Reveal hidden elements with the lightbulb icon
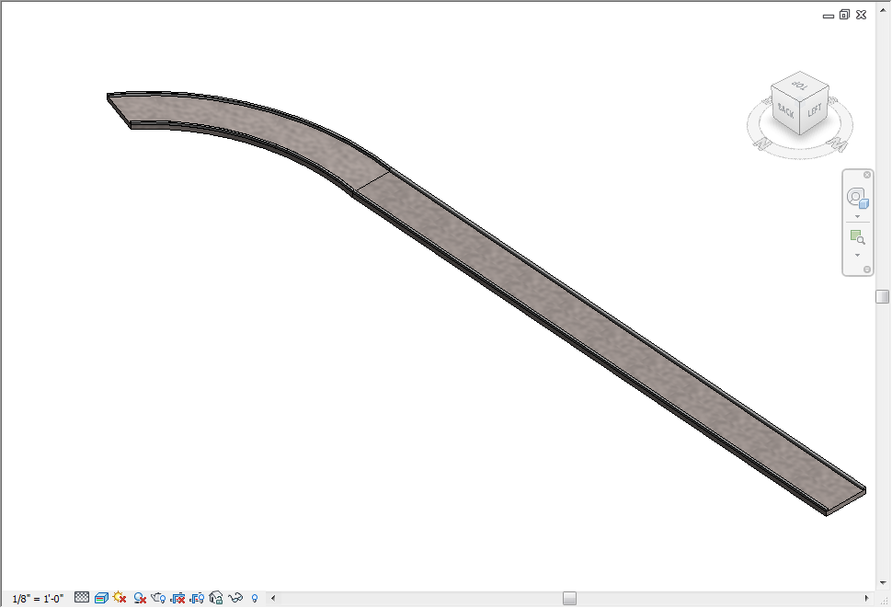This screenshot has height=608, width=892. click(255, 596)
